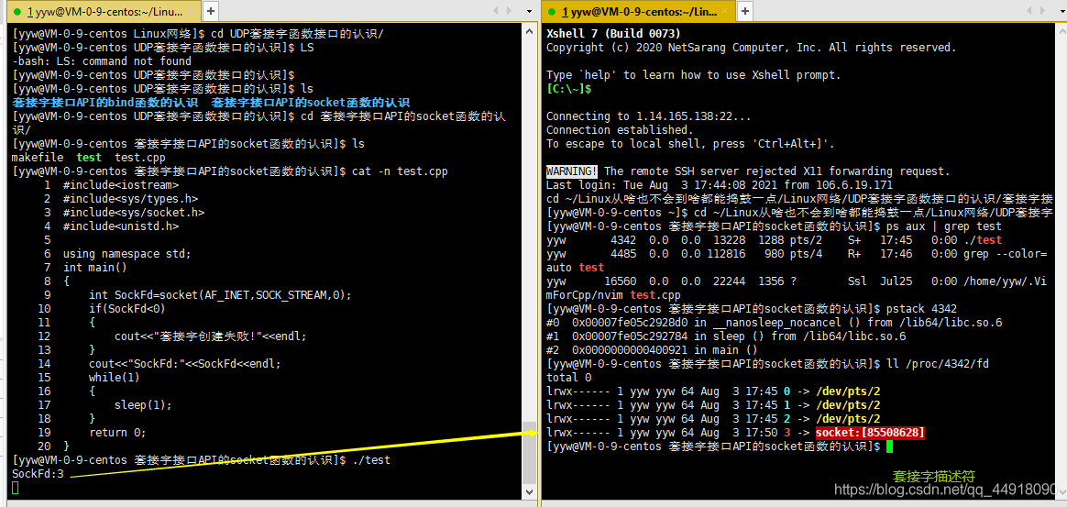1067x507 pixels.
Task: Click the process row with PID 4342
Action: (775, 239)
